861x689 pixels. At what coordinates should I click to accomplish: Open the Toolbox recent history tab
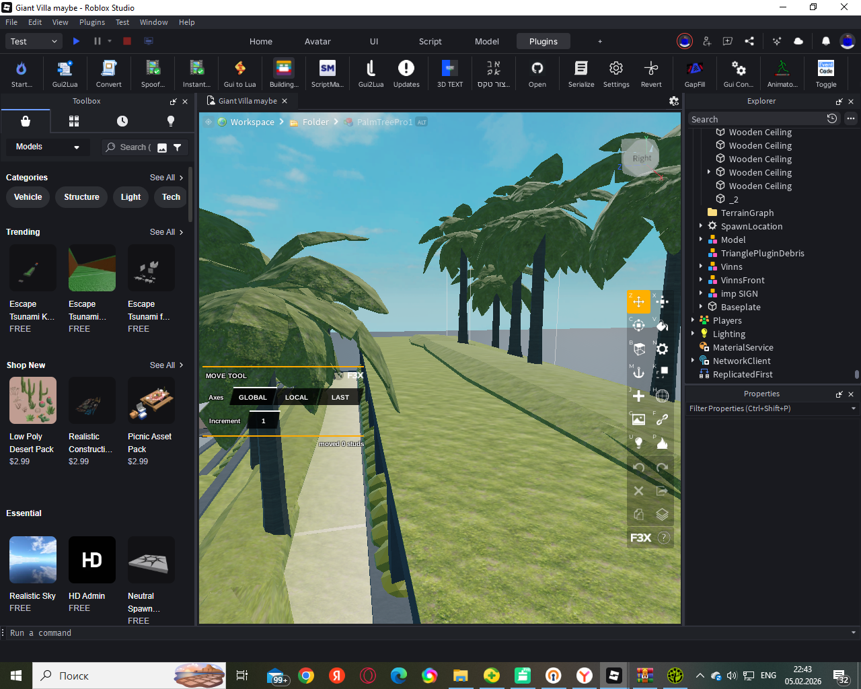click(x=122, y=121)
